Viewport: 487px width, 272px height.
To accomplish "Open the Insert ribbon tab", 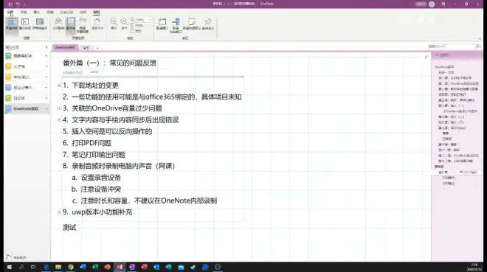I will click(37, 12).
